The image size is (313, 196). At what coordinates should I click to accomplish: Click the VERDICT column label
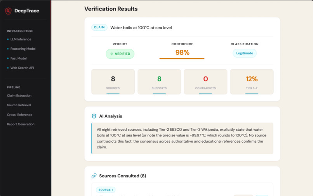(120, 44)
